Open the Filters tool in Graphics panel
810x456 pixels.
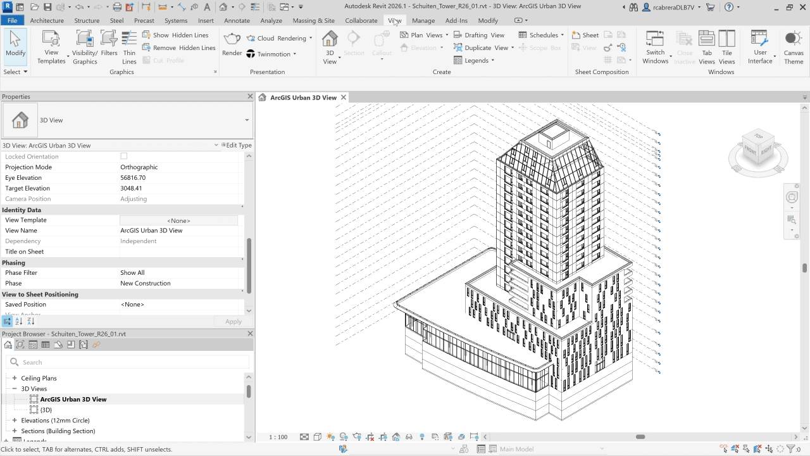(x=109, y=47)
